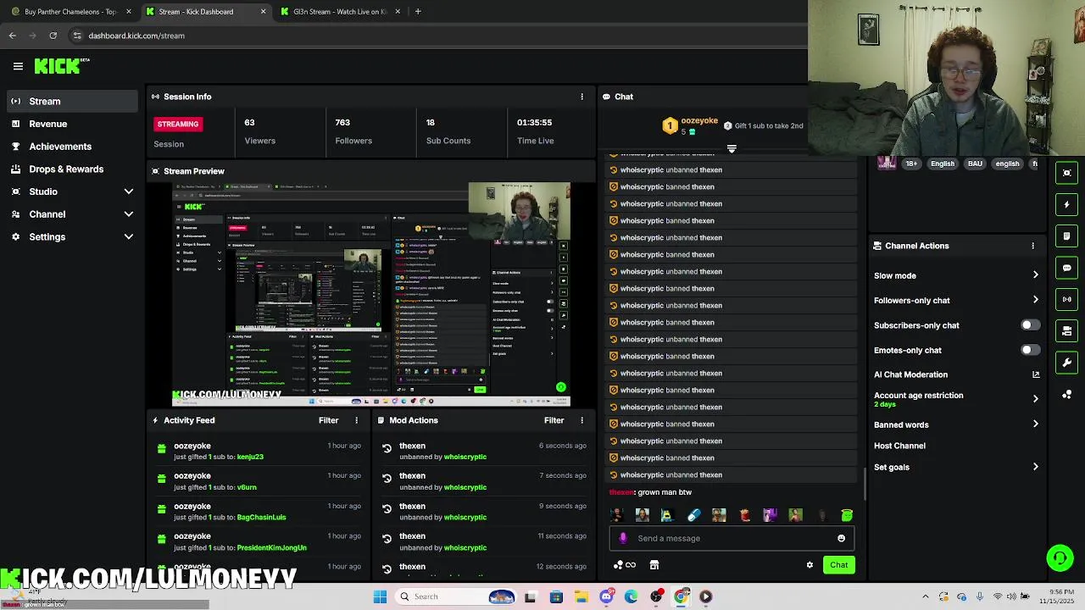The width and height of the screenshot is (1085, 610).
Task: Open gifted sub recipient kenju23
Action: tap(250, 457)
